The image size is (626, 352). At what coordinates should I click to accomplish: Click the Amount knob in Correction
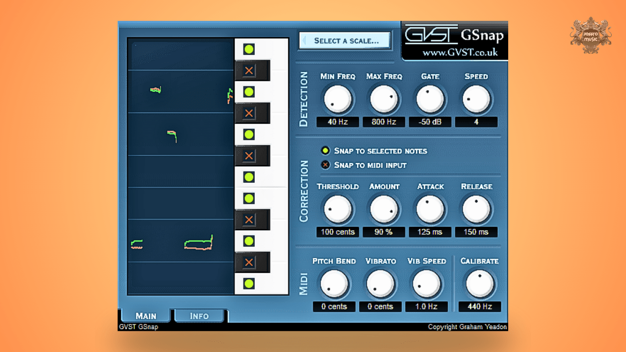[x=384, y=209]
